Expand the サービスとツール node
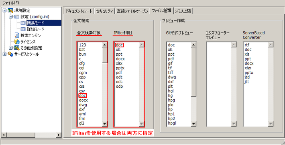This screenshot has width=285, height=145. click(x=5, y=54)
